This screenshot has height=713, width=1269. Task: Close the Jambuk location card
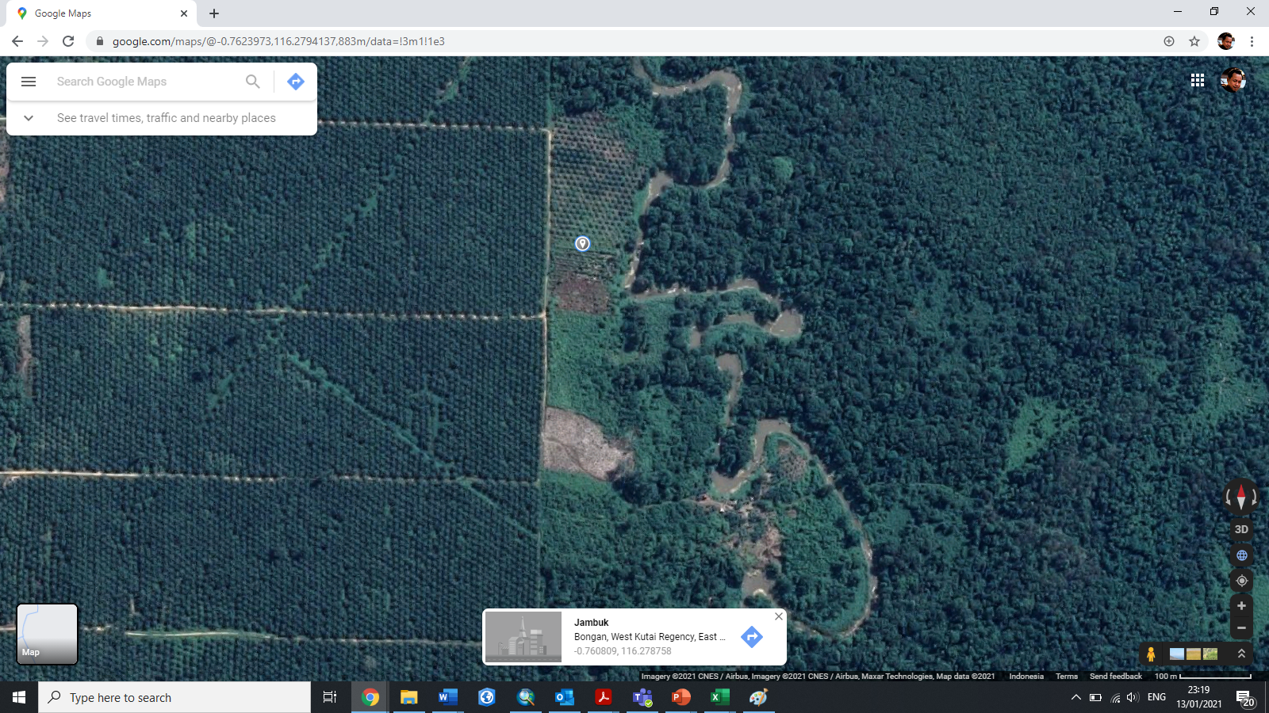coord(779,616)
